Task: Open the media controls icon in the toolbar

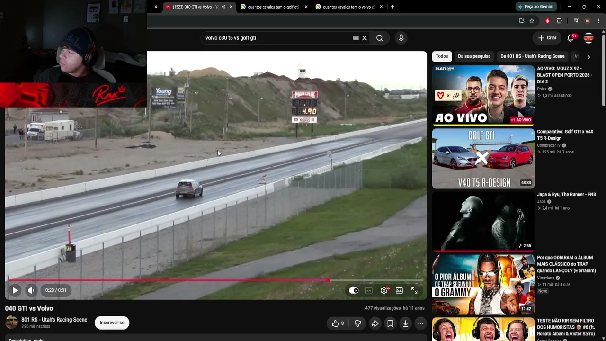Action: point(576,21)
